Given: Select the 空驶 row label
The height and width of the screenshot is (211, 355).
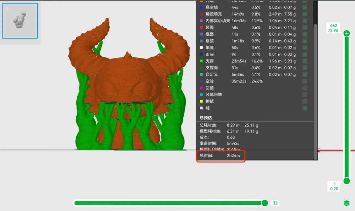Looking at the screenshot, I should click(209, 81).
